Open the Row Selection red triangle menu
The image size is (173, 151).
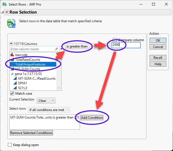click(7, 12)
